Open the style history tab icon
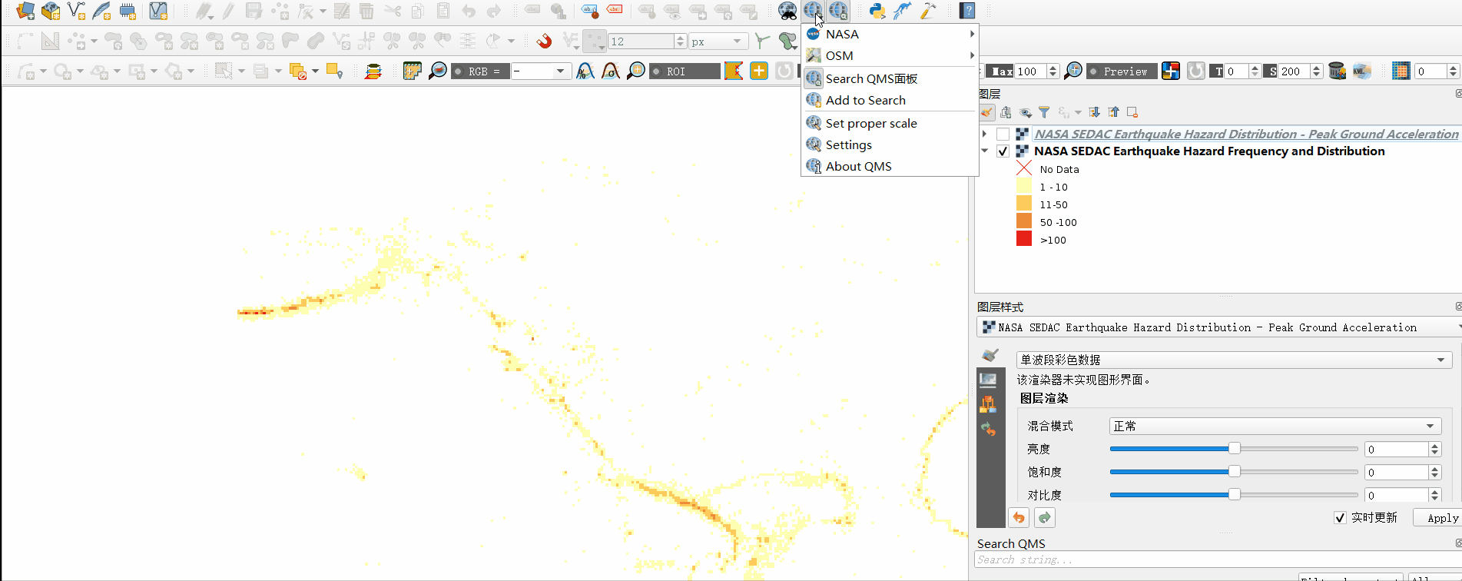The width and height of the screenshot is (1462, 581). pos(988,429)
